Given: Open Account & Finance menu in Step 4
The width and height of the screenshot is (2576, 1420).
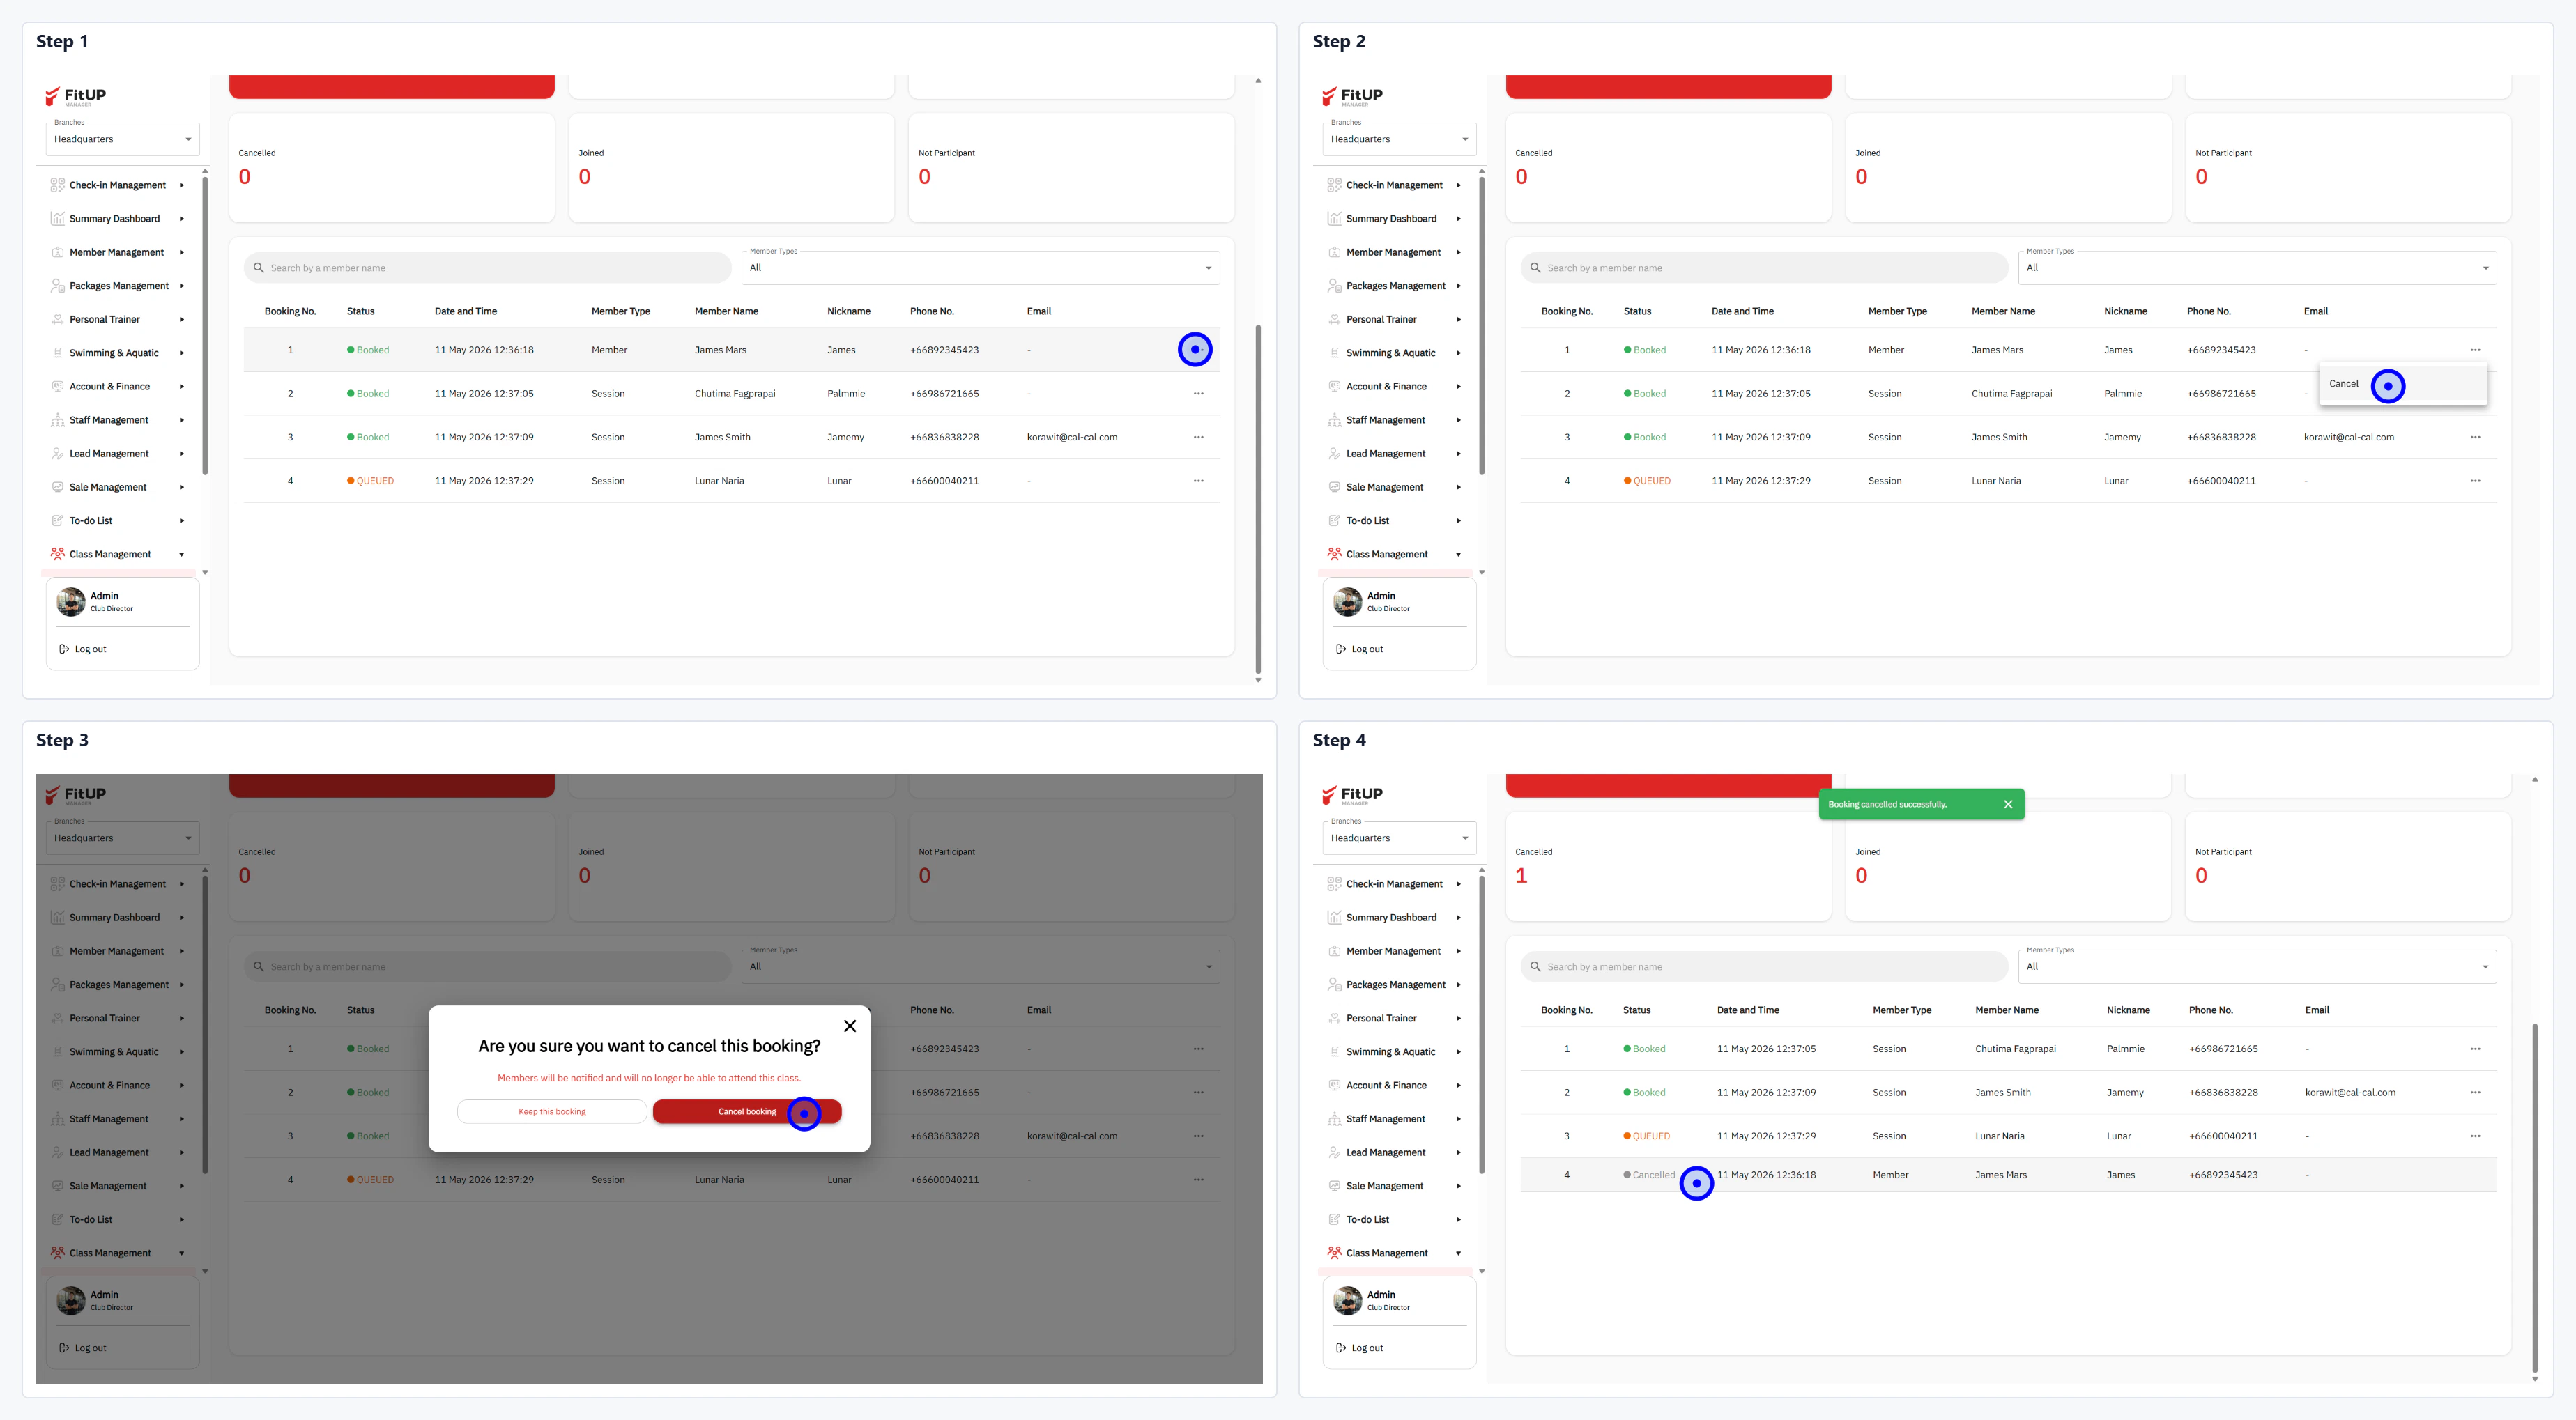Looking at the screenshot, I should 1395,1085.
